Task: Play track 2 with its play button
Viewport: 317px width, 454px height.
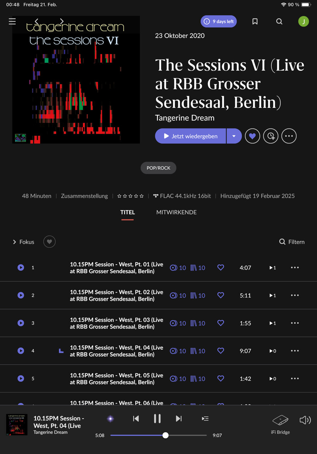Action: pyautogui.click(x=21, y=295)
